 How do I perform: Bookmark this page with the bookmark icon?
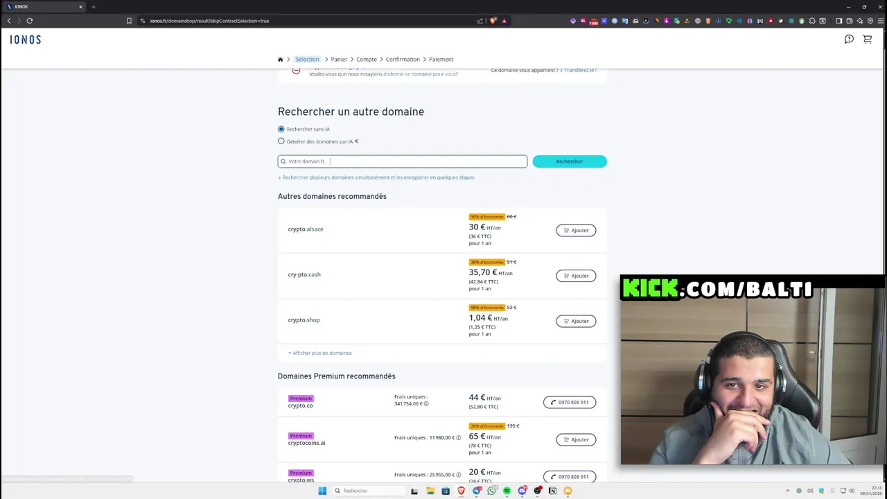click(129, 21)
